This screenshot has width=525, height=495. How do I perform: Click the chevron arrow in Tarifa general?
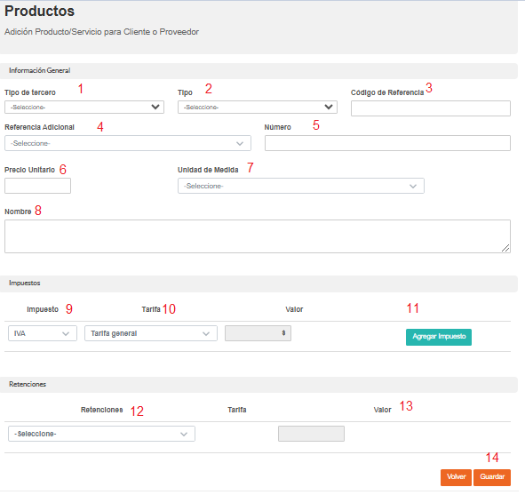point(206,334)
